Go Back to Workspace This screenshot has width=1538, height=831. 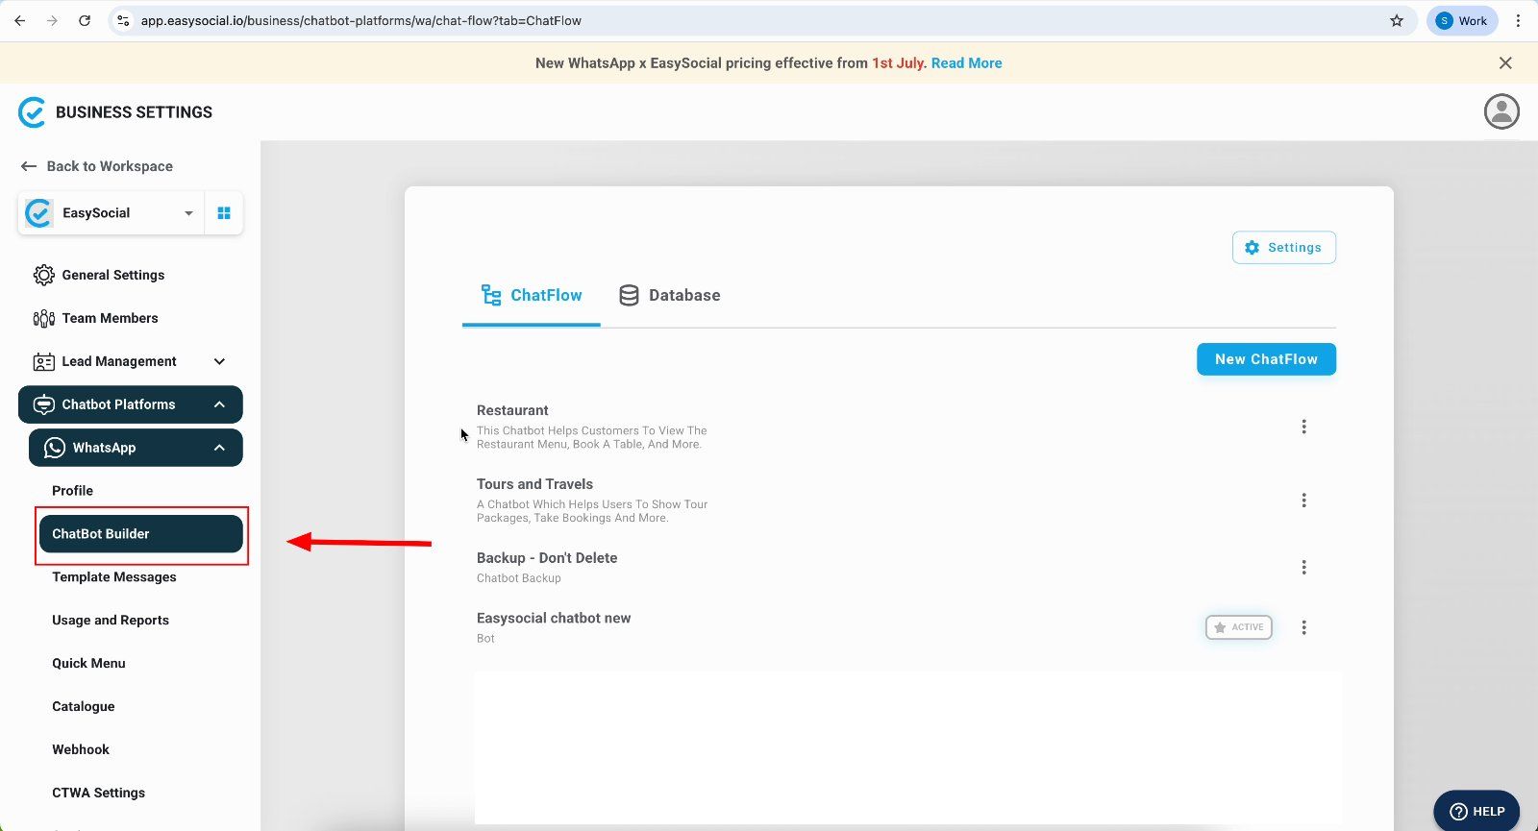point(97,166)
